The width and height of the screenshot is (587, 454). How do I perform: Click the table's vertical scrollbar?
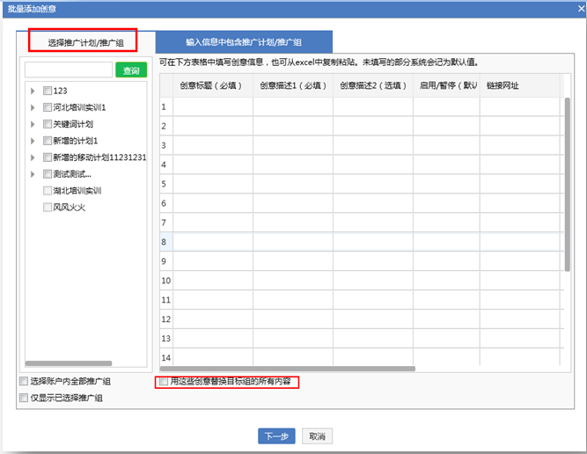(568, 176)
